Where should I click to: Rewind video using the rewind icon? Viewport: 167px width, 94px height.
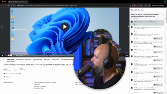(x=6, y=55)
